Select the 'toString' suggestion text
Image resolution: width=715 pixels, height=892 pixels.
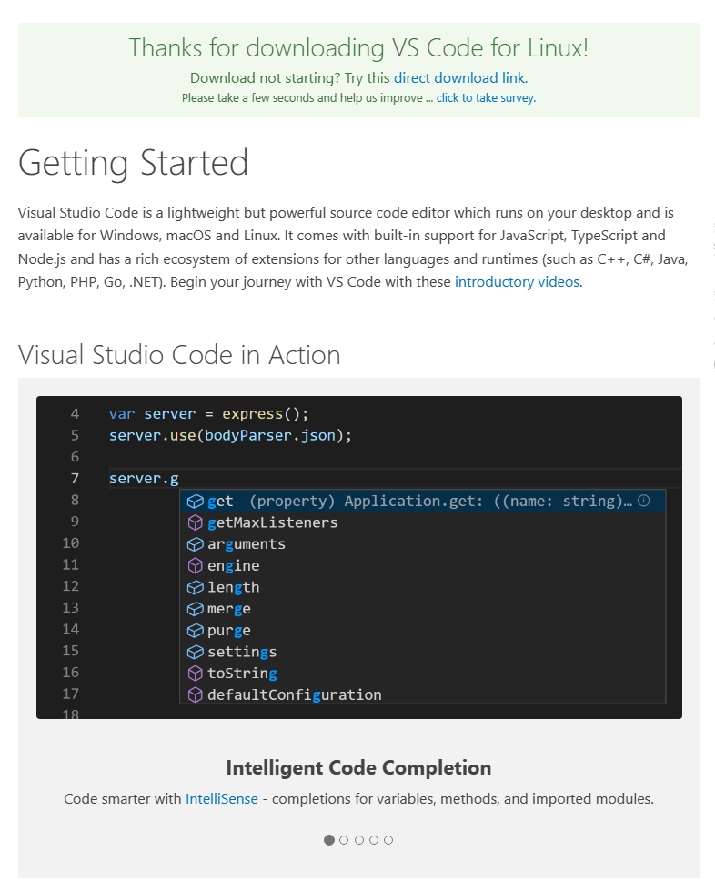click(242, 674)
